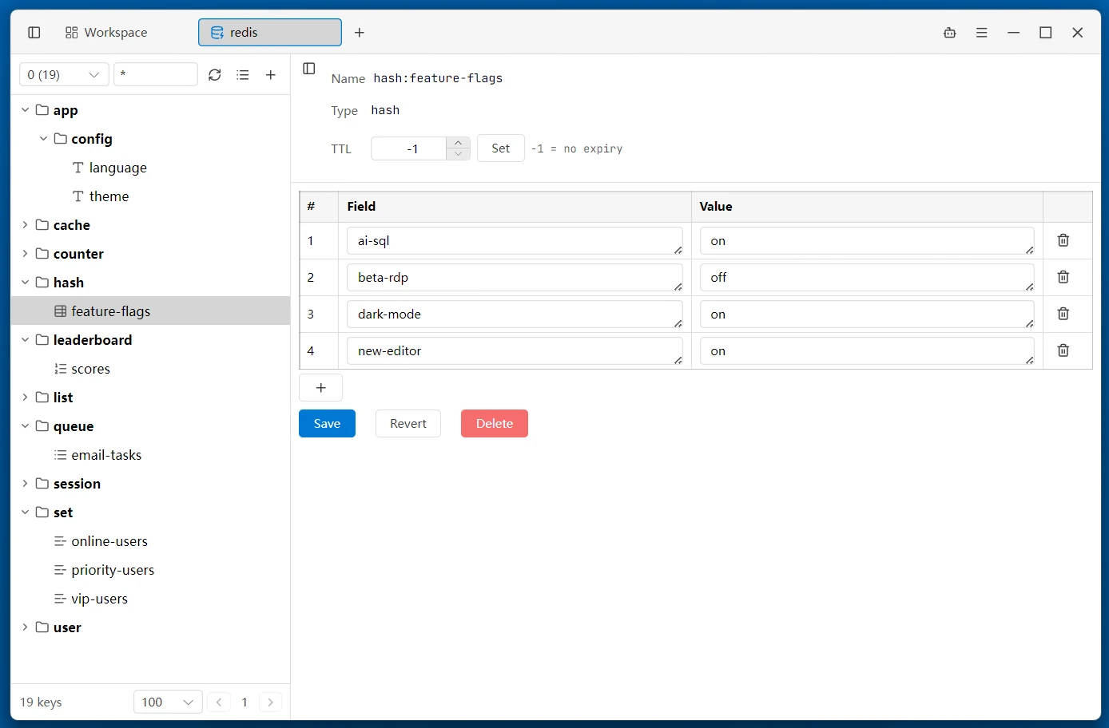
Task: Delete the feature-flags key
Action: [x=495, y=424]
